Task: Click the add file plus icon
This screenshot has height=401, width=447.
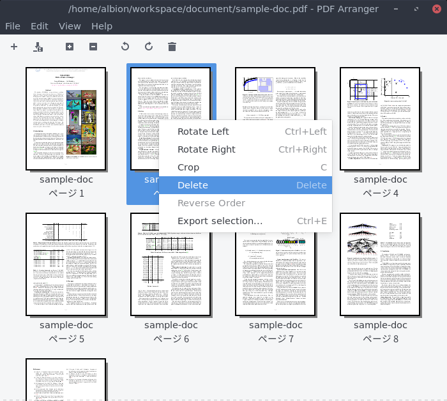Action: [14, 47]
